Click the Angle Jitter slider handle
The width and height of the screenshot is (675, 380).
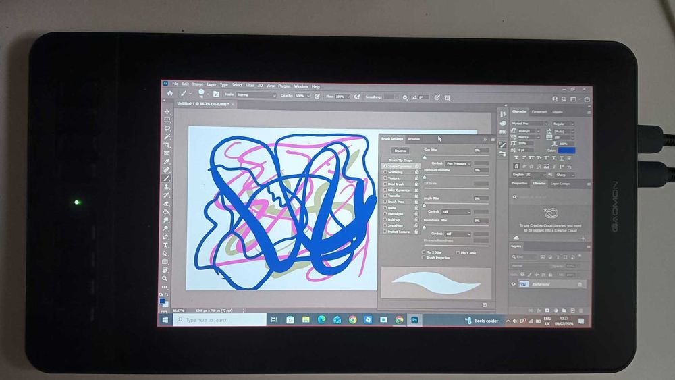(x=425, y=205)
